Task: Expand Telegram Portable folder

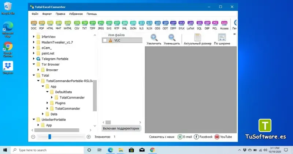Action: tap(34, 59)
